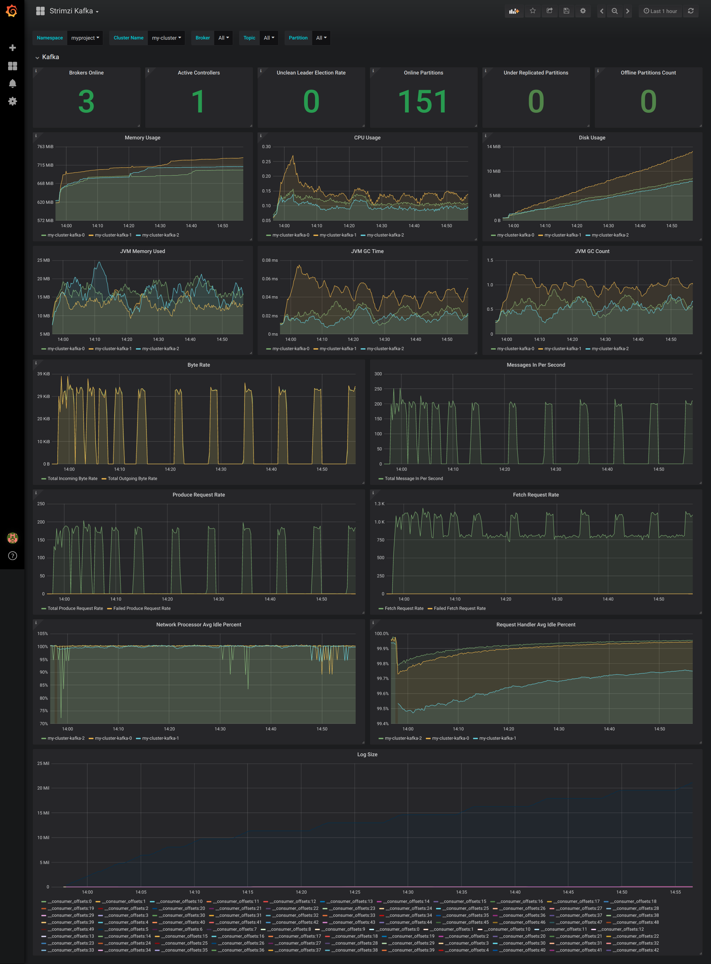
Task: Refresh the dashboard
Action: [x=690, y=11]
